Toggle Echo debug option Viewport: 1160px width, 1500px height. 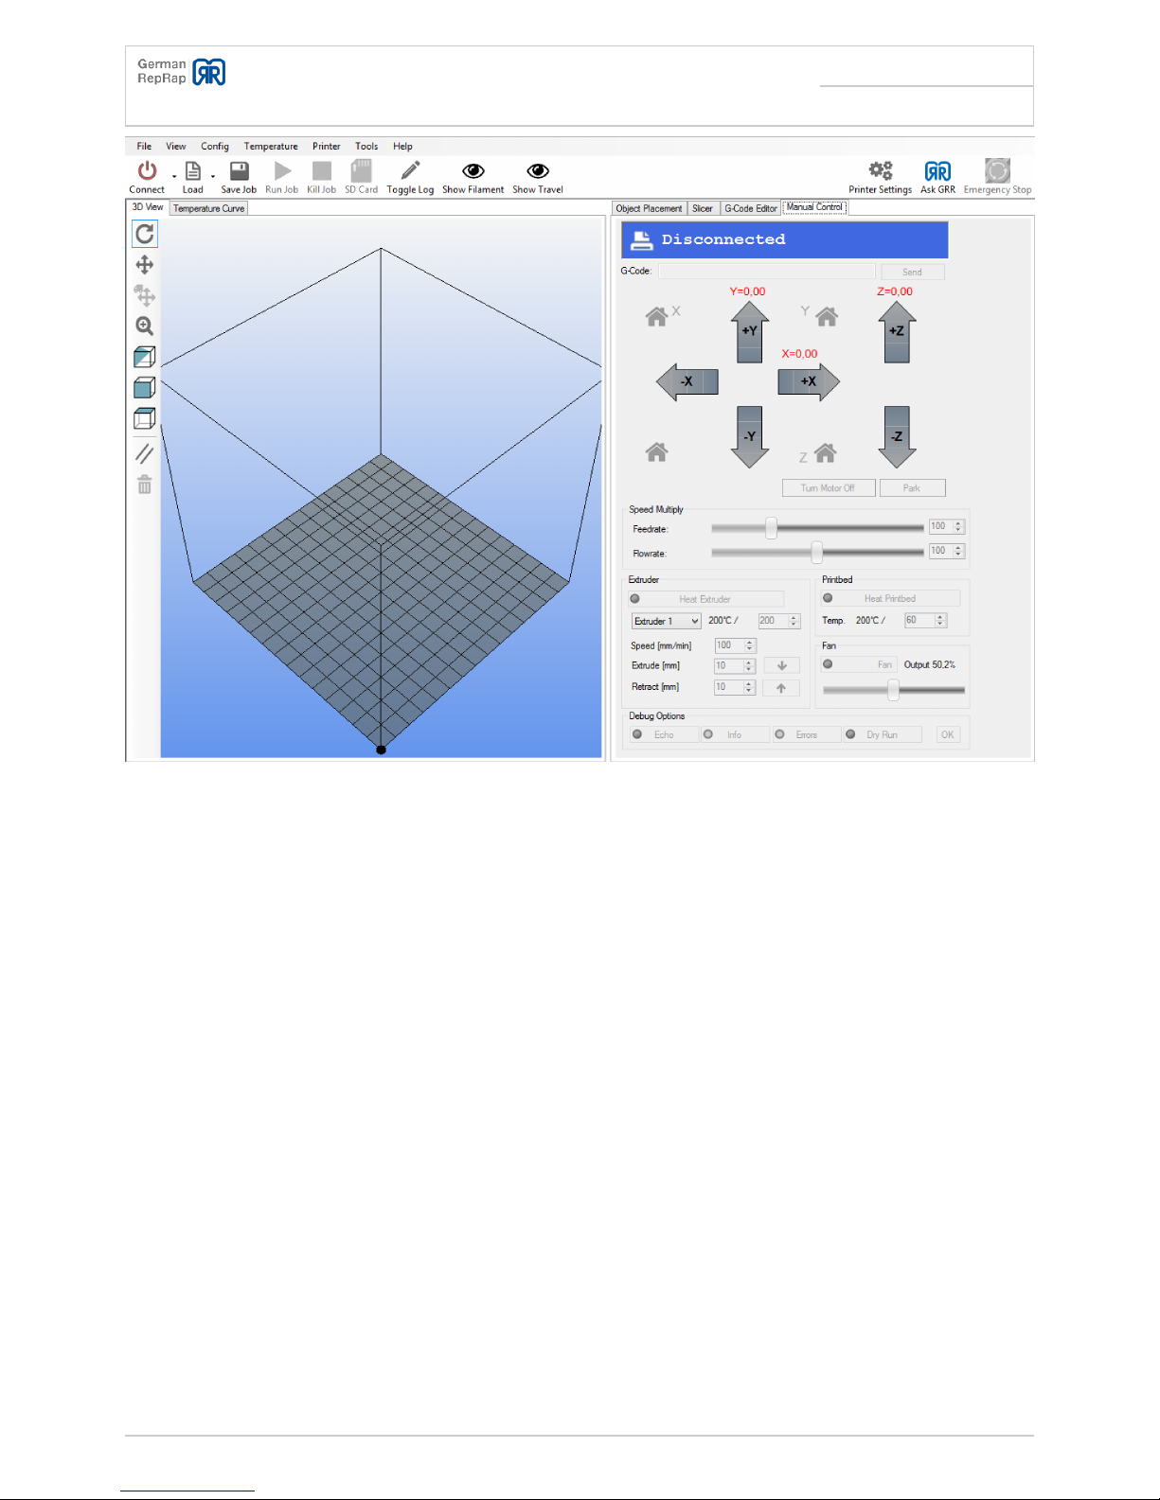(x=664, y=734)
